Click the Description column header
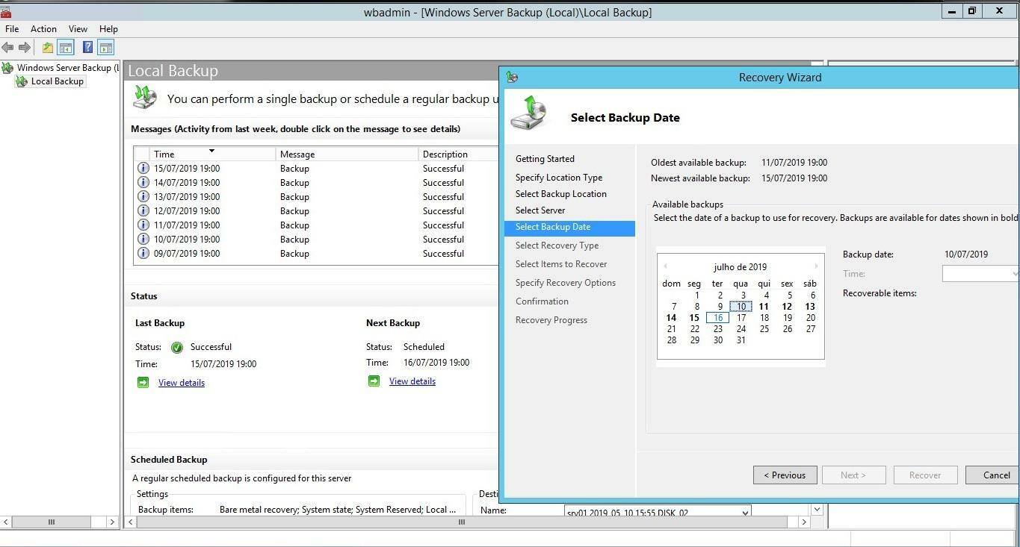 (458, 154)
